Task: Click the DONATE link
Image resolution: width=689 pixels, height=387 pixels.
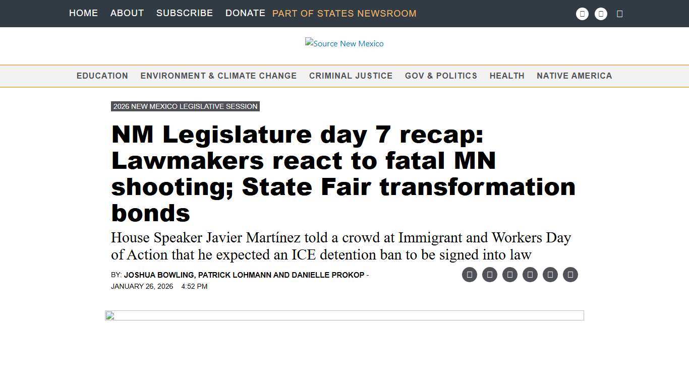Action: pos(245,13)
